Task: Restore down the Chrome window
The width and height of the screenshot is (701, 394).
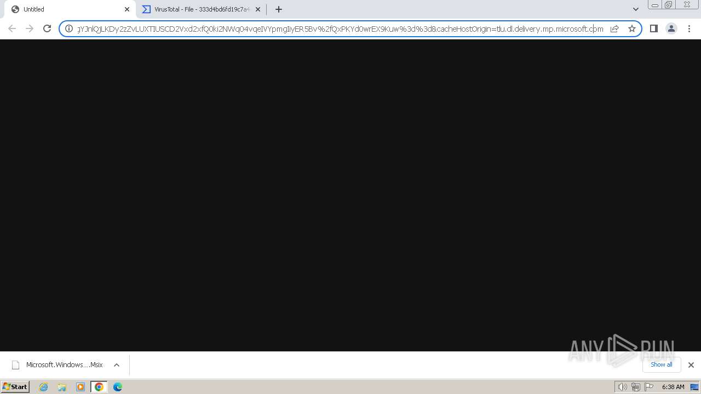Action: tap(669, 5)
